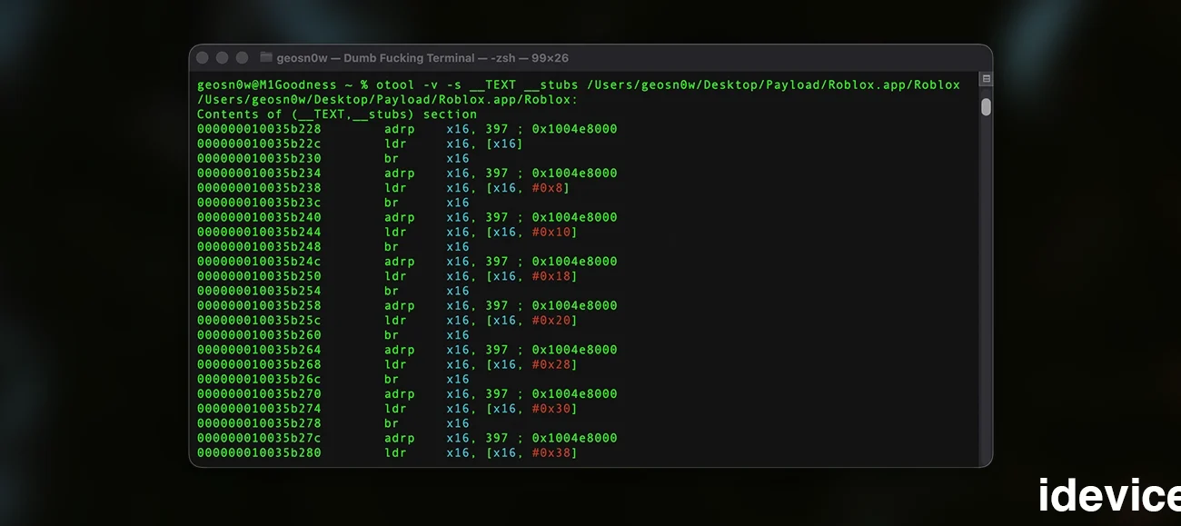Click address 000000010035b258
Viewport: 1181px width, 526px height.
coord(259,305)
